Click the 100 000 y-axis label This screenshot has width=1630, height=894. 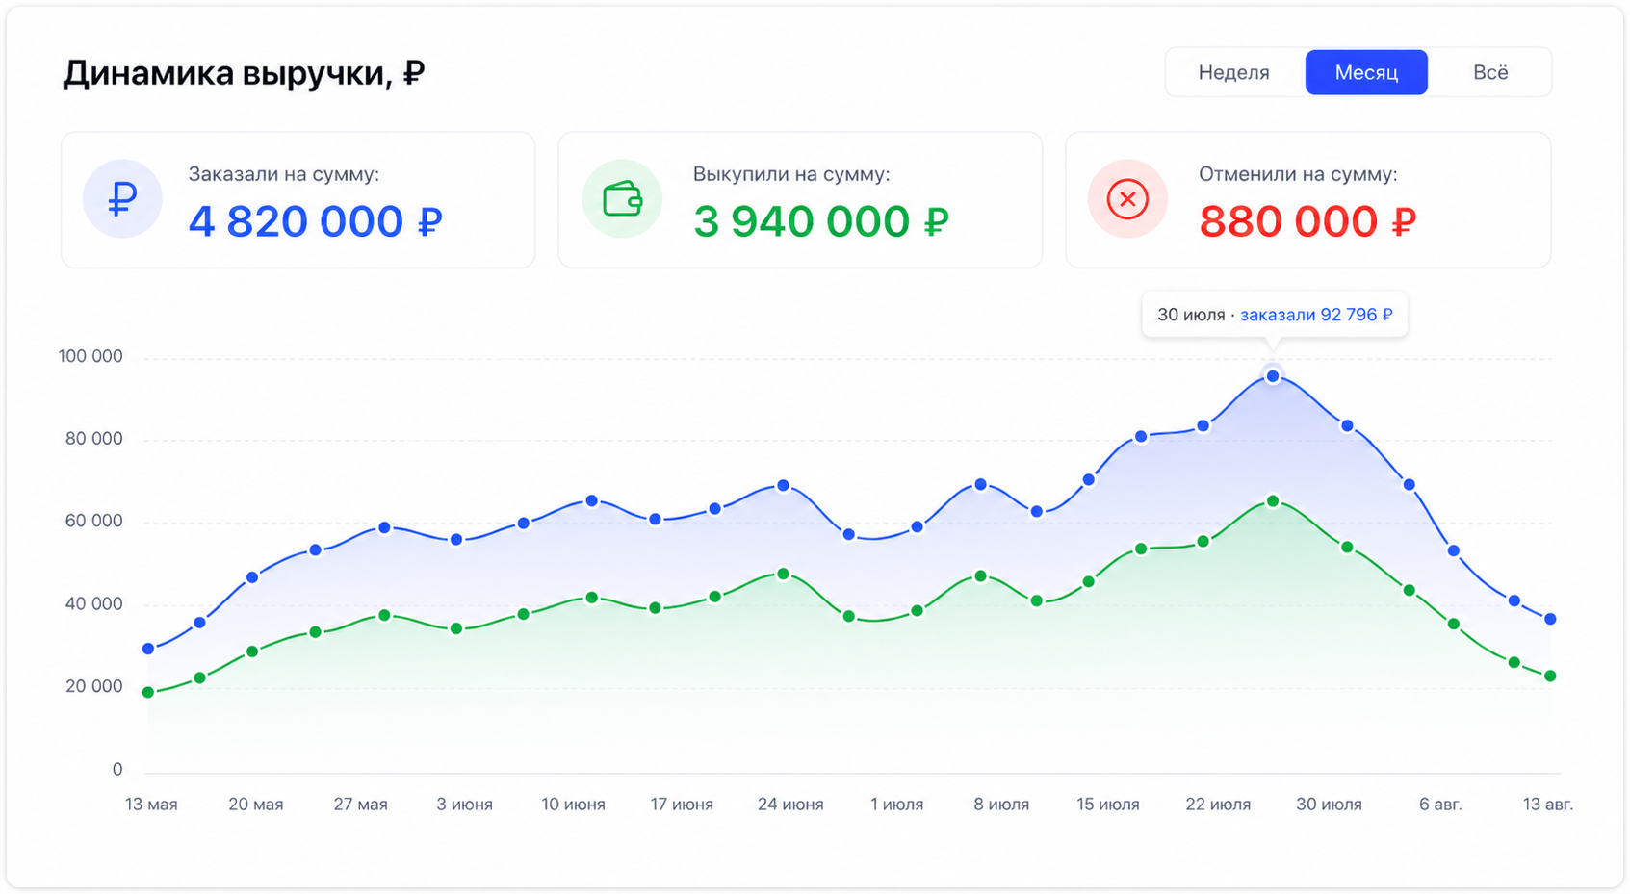tap(91, 356)
